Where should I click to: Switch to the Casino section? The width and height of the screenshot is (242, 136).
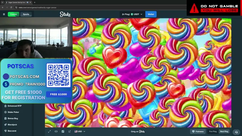[x=13, y=14]
